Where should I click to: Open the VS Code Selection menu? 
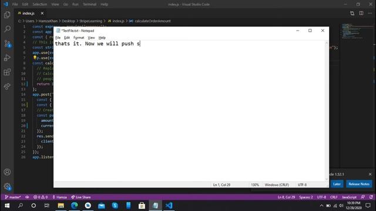(x=40, y=4)
